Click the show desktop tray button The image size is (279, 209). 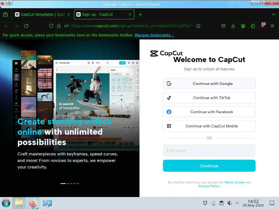click(272, 203)
